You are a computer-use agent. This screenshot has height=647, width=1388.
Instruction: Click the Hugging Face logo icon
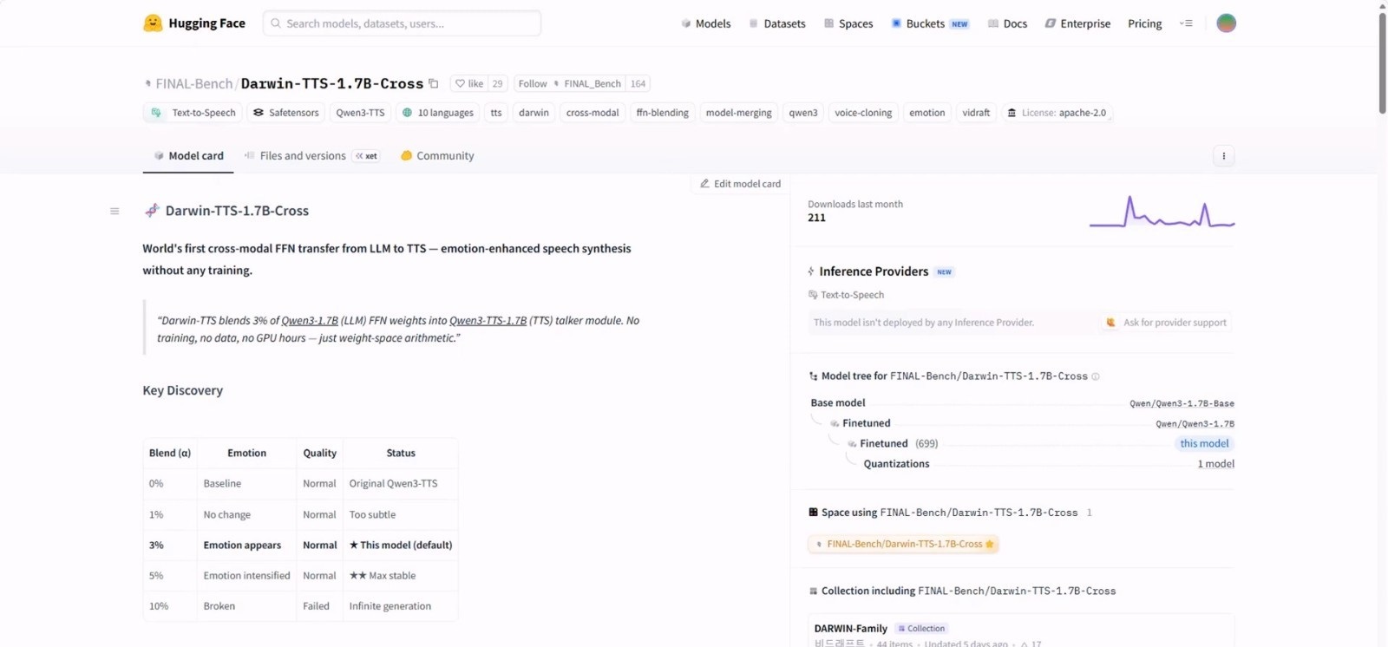(x=153, y=23)
